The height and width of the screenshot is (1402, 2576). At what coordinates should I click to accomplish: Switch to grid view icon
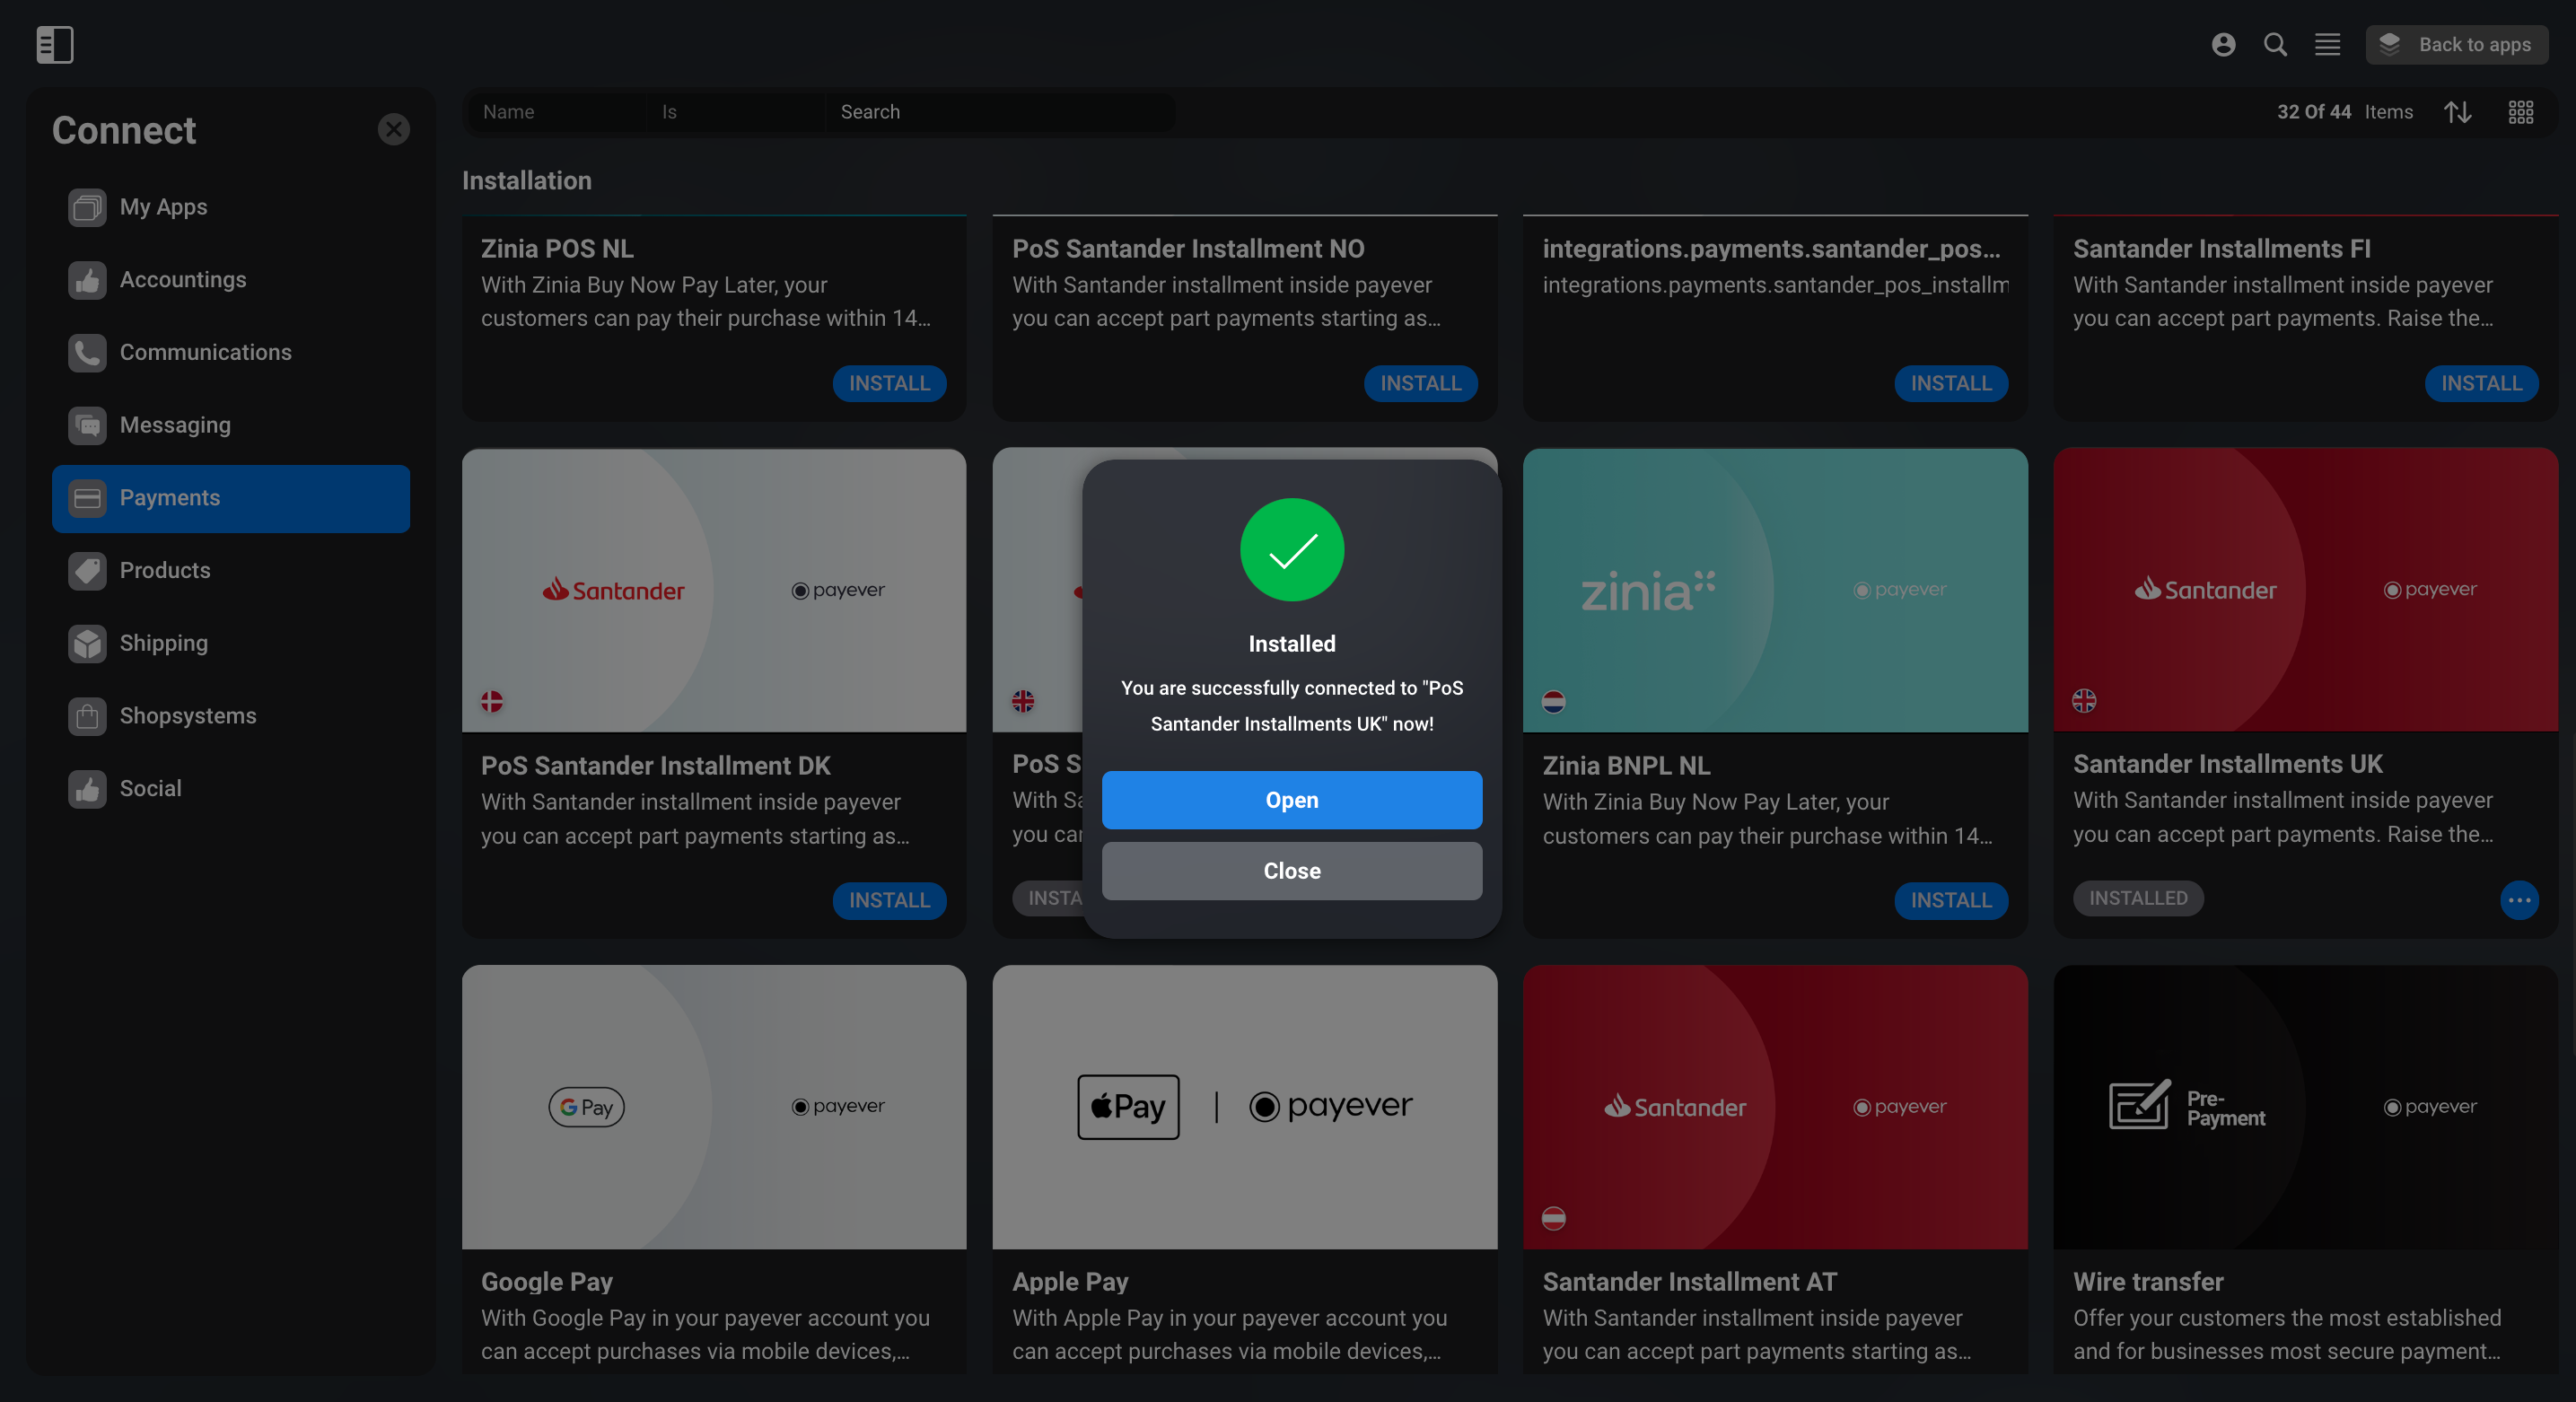coord(2521,112)
